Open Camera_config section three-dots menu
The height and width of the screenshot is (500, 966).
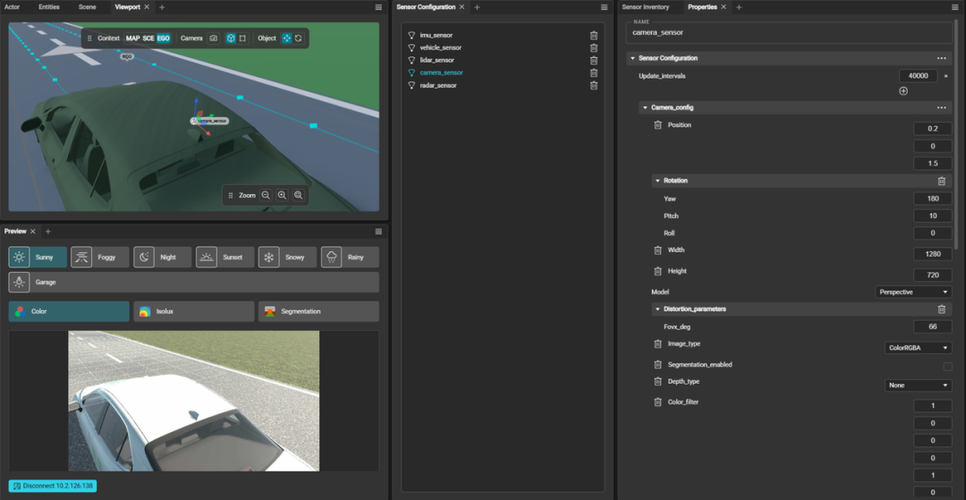(x=941, y=107)
